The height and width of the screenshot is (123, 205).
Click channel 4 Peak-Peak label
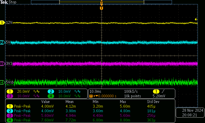click(x=22, y=120)
